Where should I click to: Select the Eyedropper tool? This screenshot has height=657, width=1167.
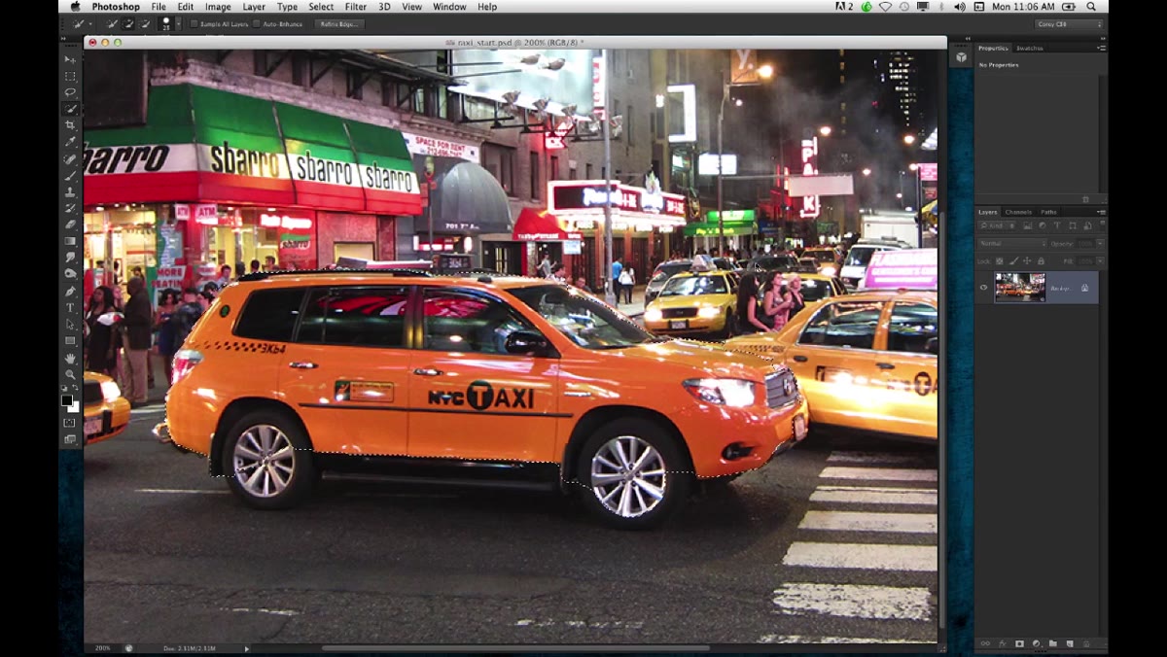[70, 142]
